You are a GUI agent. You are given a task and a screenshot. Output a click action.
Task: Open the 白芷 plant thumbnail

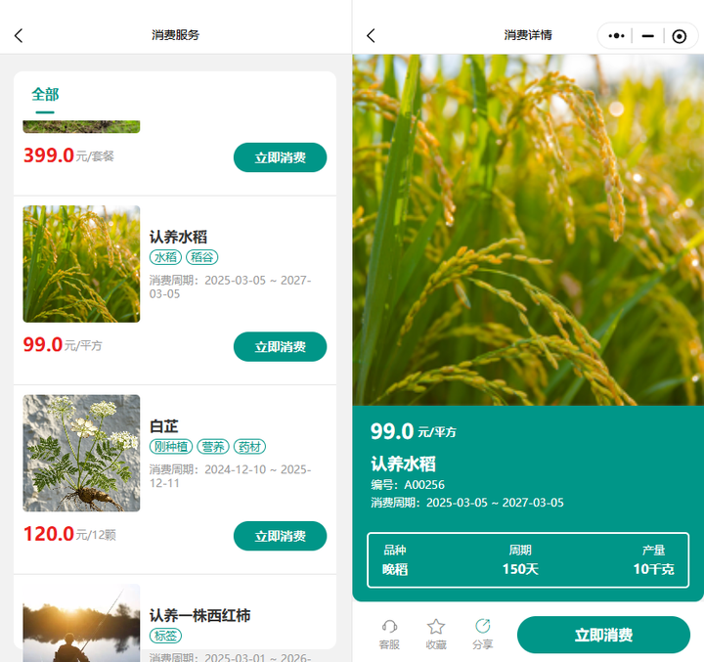pyautogui.click(x=81, y=453)
